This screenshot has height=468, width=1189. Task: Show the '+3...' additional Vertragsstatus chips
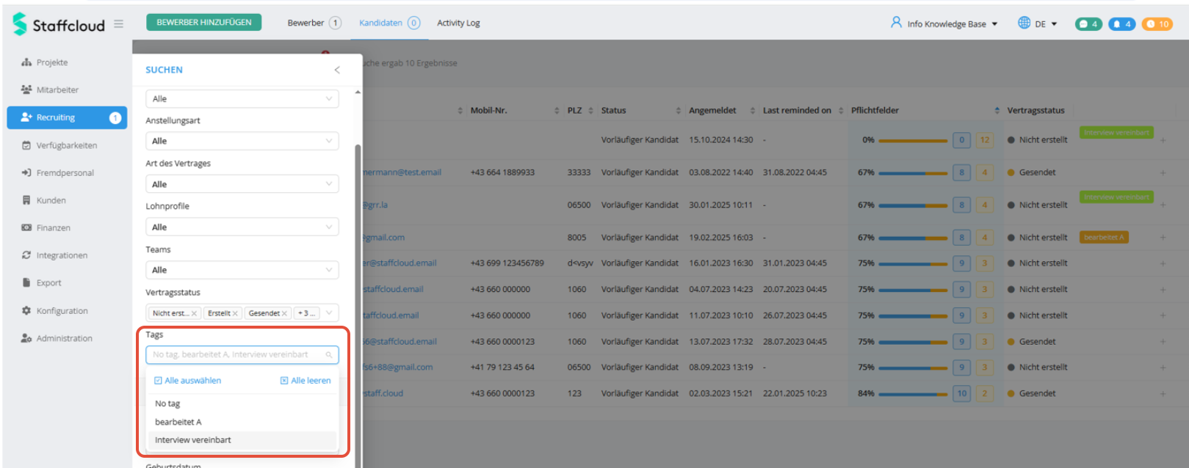[x=306, y=313]
